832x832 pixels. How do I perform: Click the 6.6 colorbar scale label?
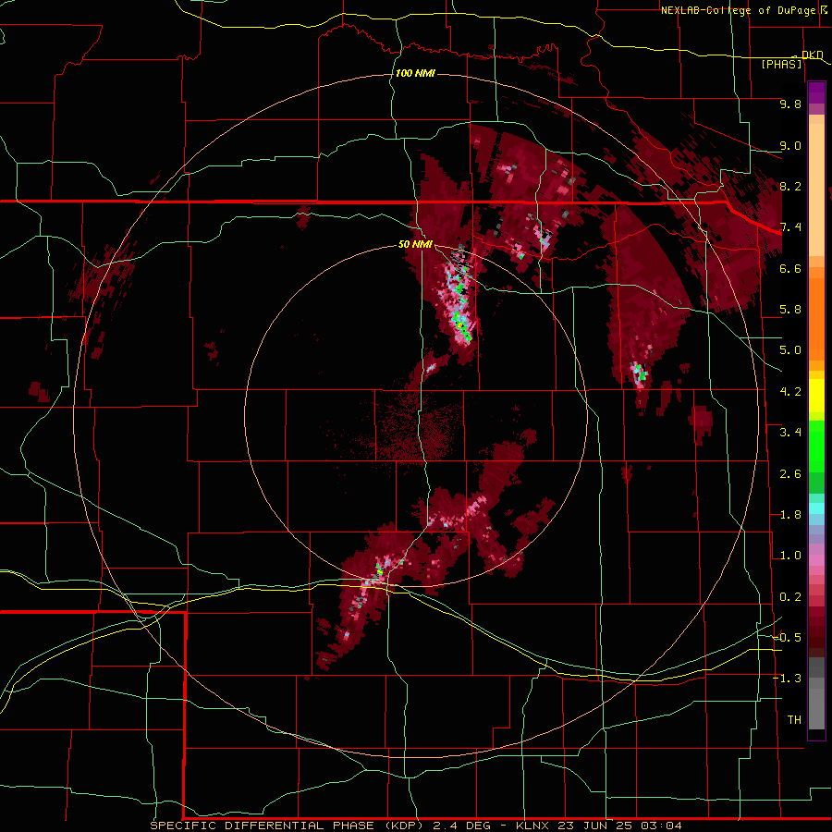(790, 268)
